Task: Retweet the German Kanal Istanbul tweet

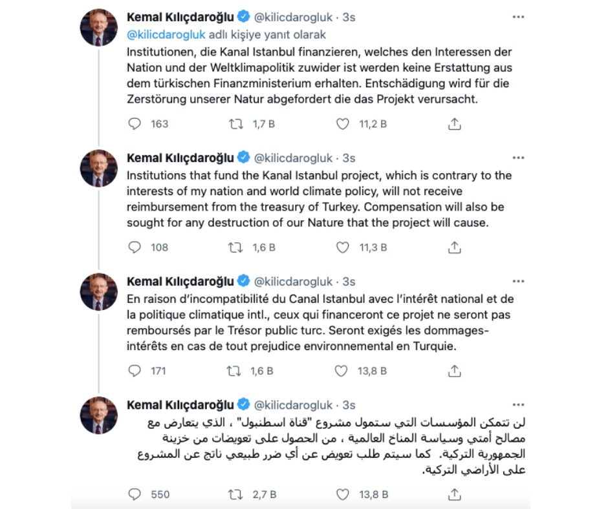Action: click(238, 124)
